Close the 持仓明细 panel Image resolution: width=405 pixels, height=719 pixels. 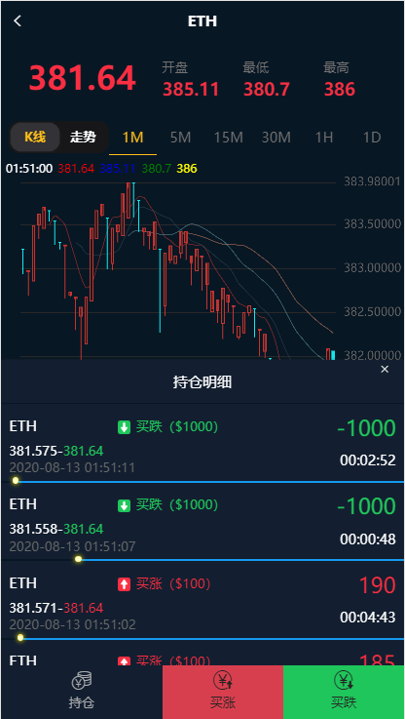click(385, 370)
